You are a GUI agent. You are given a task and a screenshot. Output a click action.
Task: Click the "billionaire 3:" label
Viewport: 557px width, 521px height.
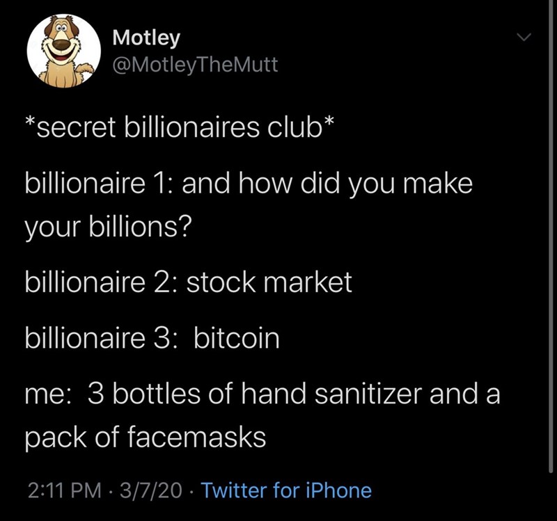click(102, 339)
